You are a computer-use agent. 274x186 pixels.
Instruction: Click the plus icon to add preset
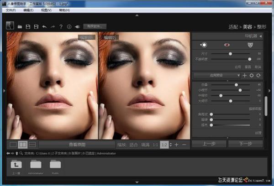click(x=244, y=75)
